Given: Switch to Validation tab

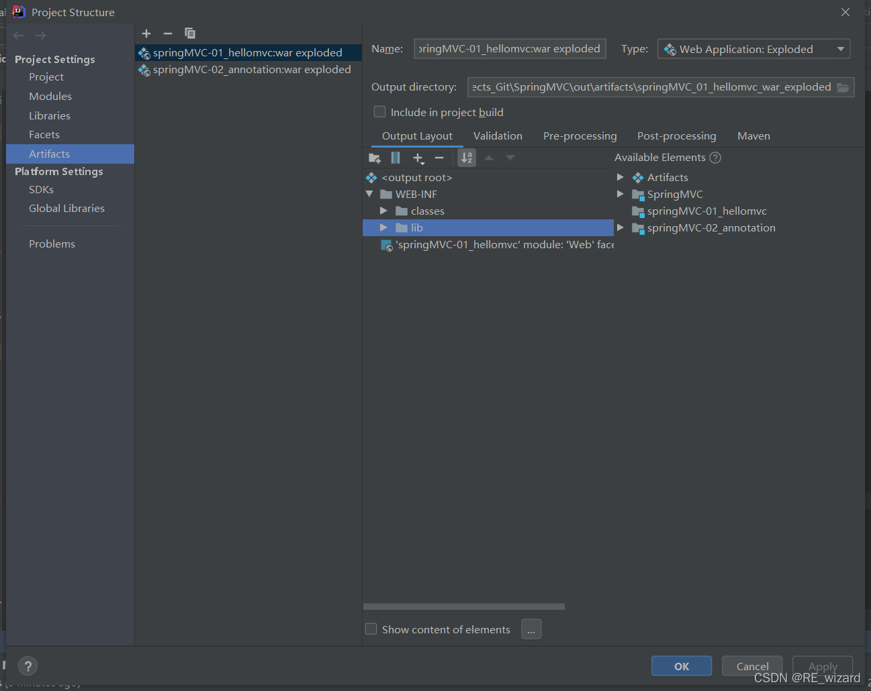Looking at the screenshot, I should (x=498, y=136).
